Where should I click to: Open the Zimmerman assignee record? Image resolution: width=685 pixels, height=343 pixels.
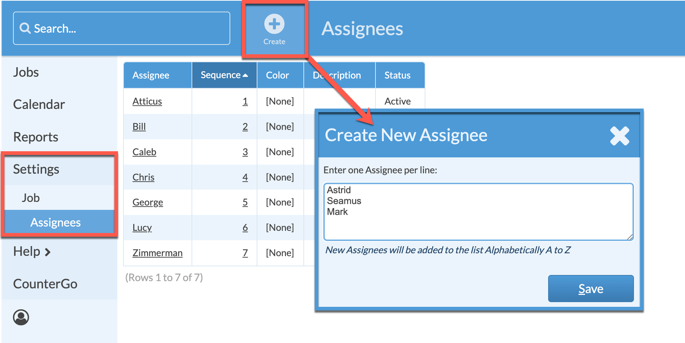(157, 253)
